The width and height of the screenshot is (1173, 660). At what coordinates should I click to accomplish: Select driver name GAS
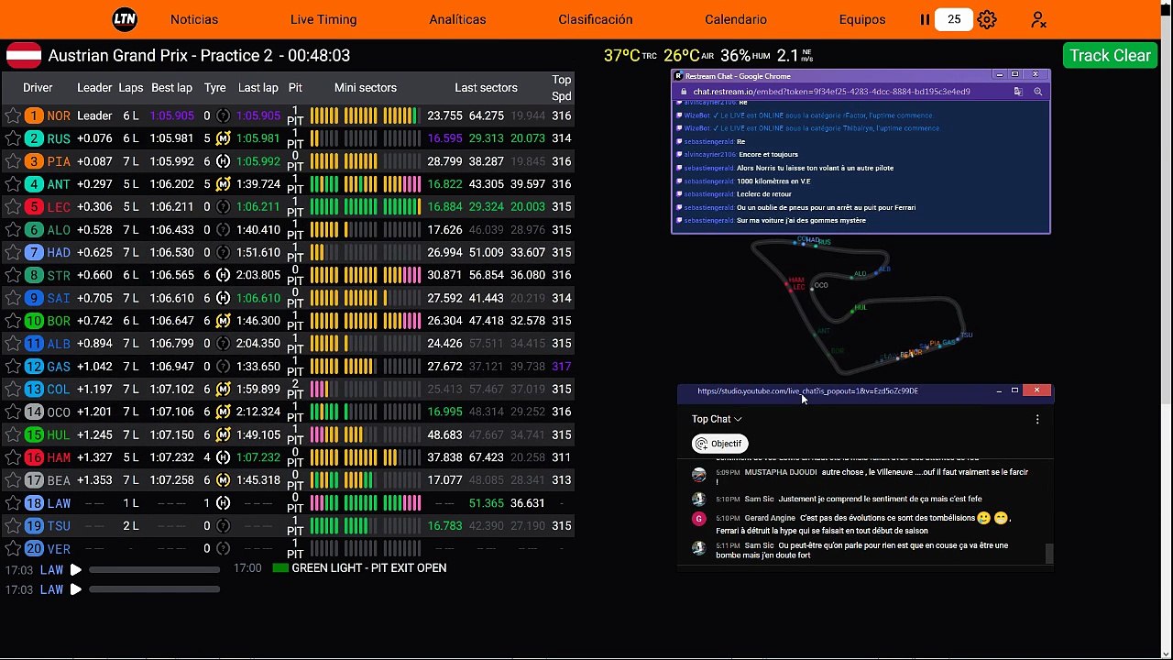click(x=59, y=366)
